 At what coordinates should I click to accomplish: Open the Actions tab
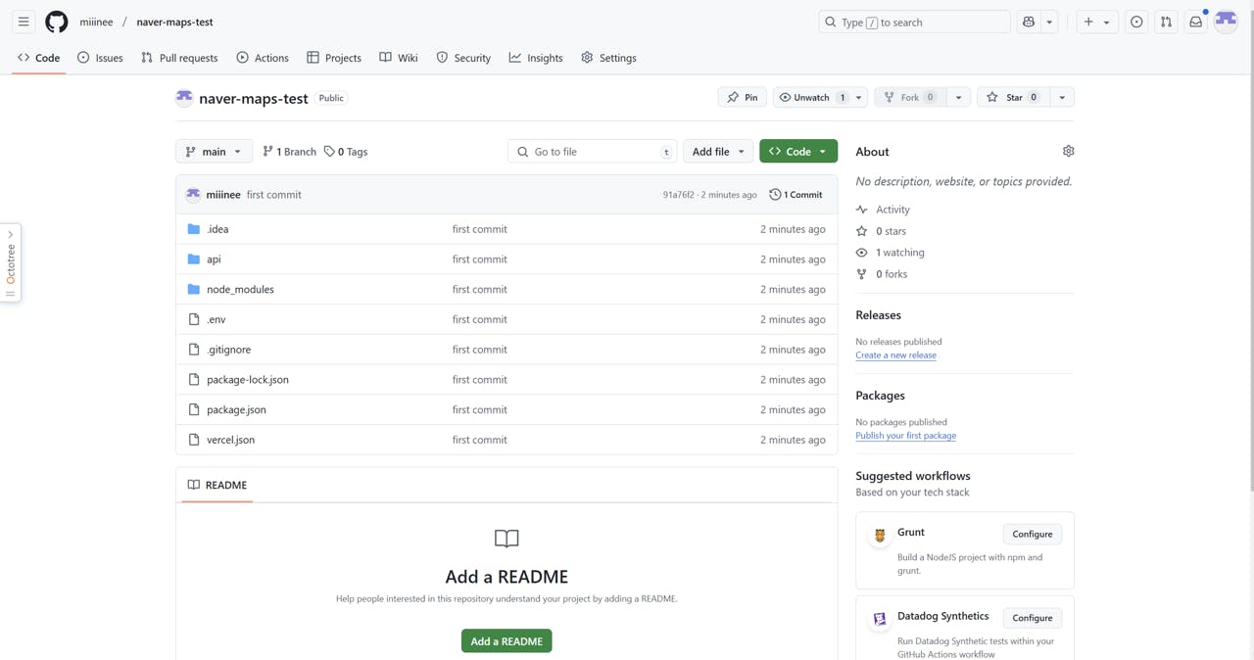[263, 58]
